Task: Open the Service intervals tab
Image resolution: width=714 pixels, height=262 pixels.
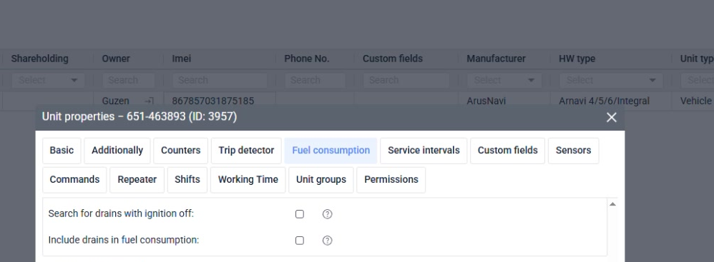Action: tap(424, 151)
